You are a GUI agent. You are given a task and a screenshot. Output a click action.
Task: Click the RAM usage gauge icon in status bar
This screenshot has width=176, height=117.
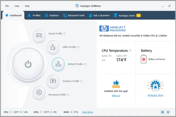[x=71, y=112]
